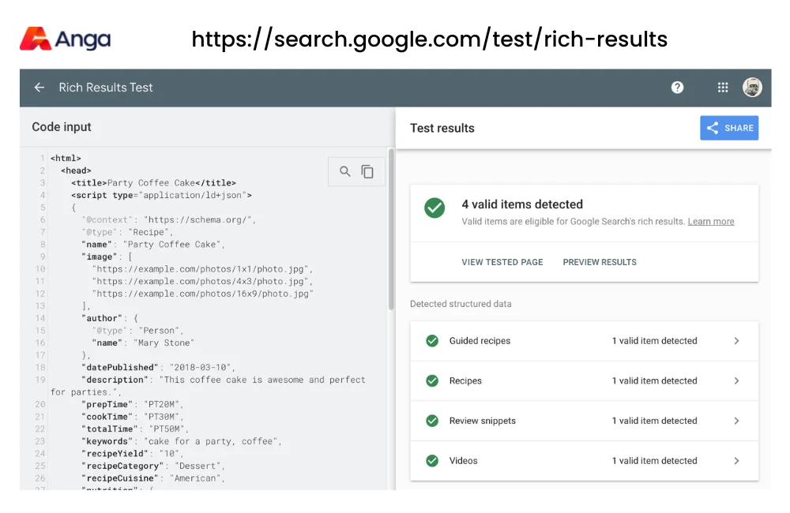Click the 16x9/photo.jpg image URL line
This screenshot has height=513, width=790.
click(202, 294)
